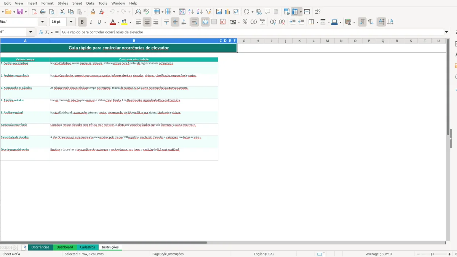This screenshot has height=257, width=457.
Task: Open the underline style dropdown arrow
Action: [x=105, y=22]
